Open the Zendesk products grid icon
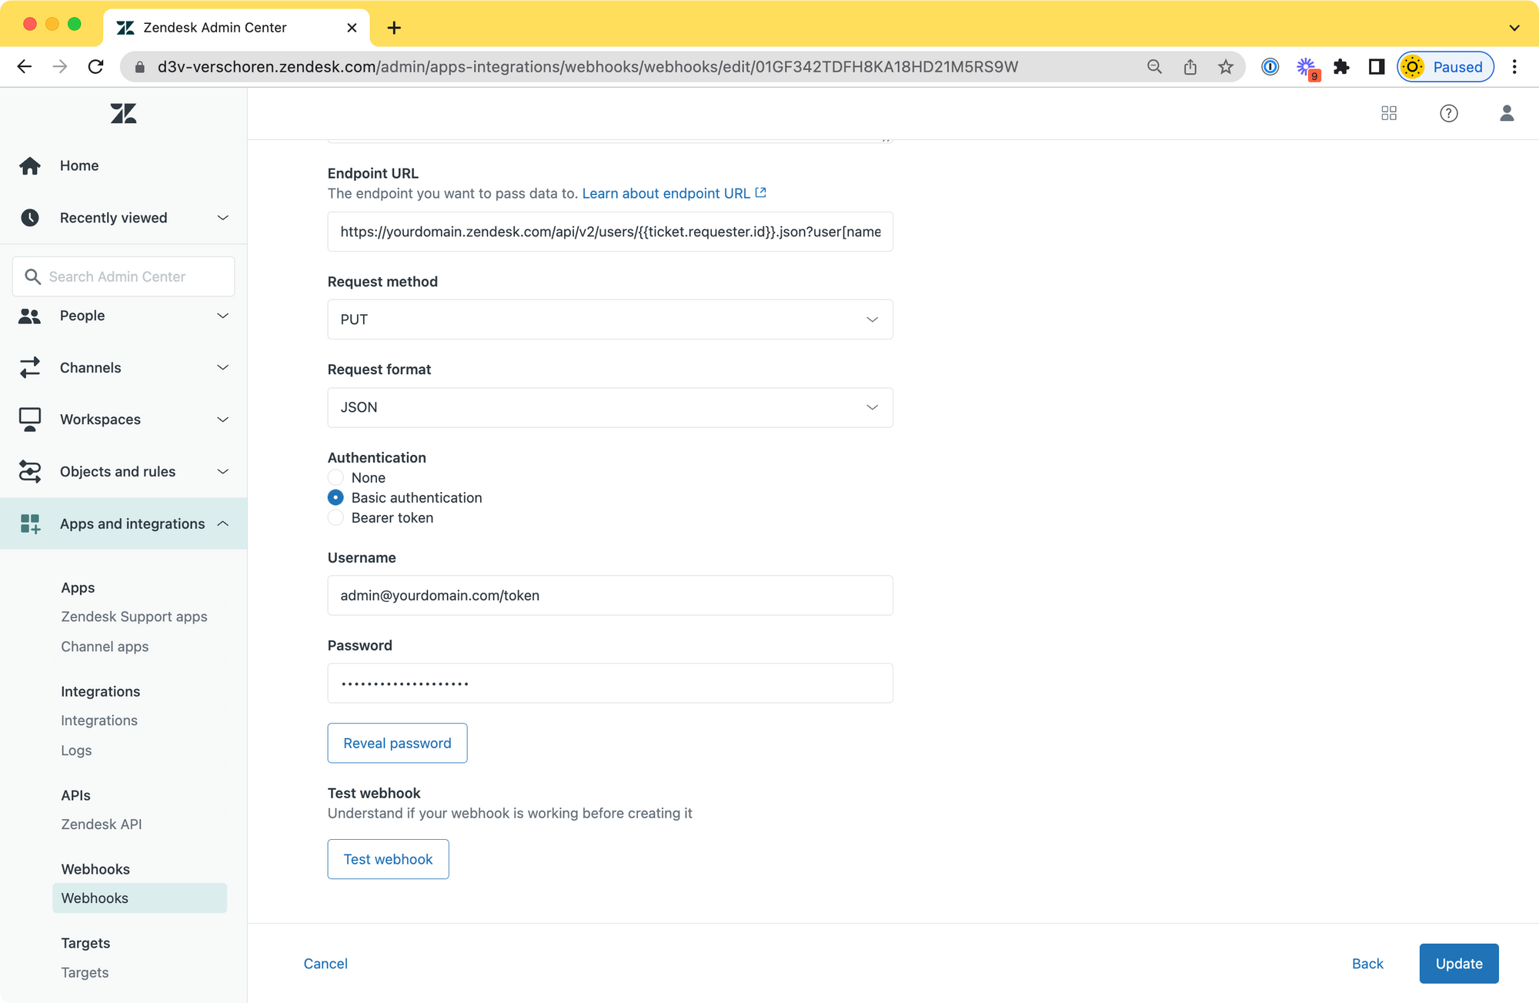Image resolution: width=1539 pixels, height=1003 pixels. [1389, 114]
